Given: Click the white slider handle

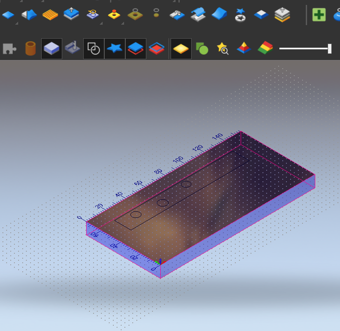Looking at the screenshot, I should point(330,49).
